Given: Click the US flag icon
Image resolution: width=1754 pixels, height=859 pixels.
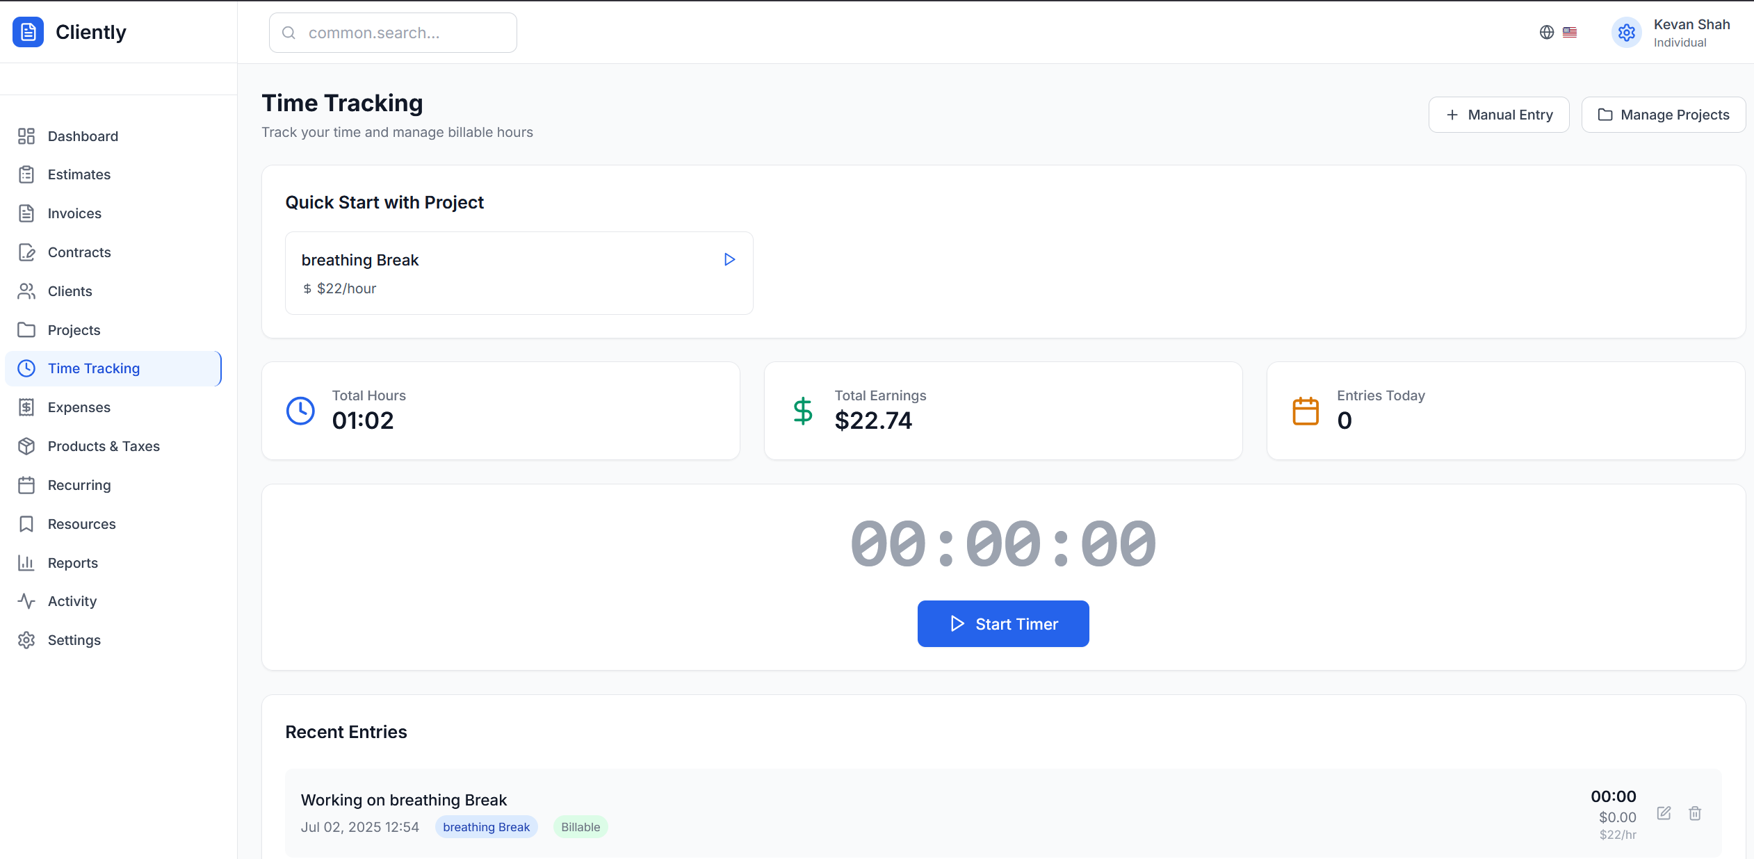Looking at the screenshot, I should 1570,32.
